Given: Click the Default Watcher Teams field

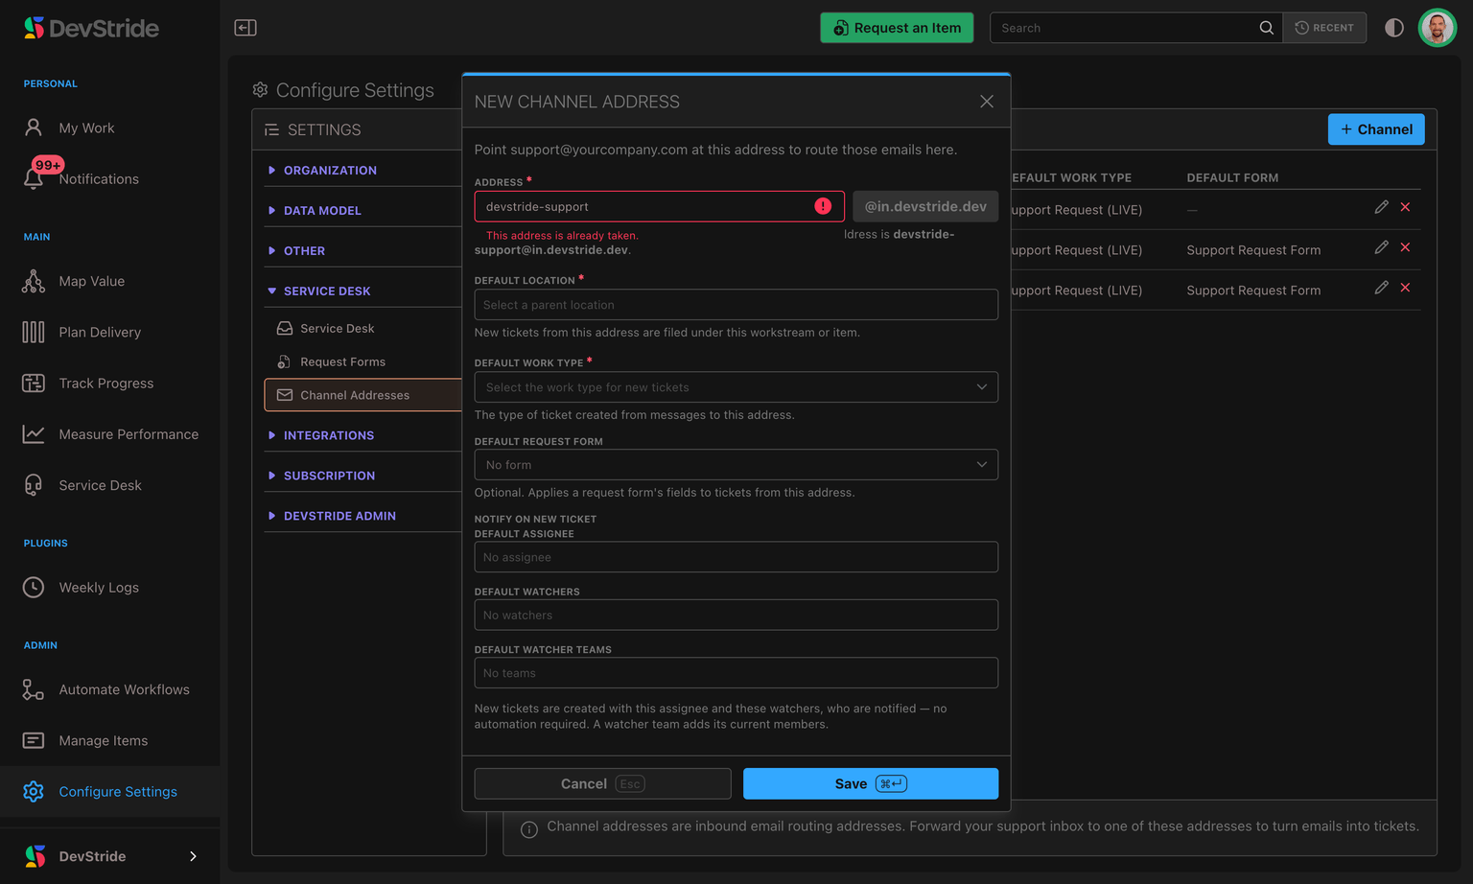Looking at the screenshot, I should coord(736,673).
